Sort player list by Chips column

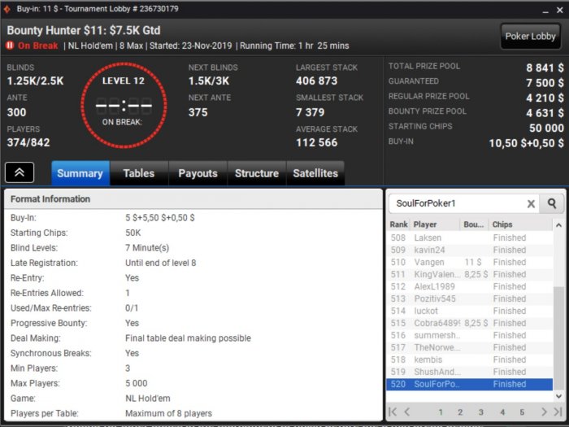click(x=520, y=224)
